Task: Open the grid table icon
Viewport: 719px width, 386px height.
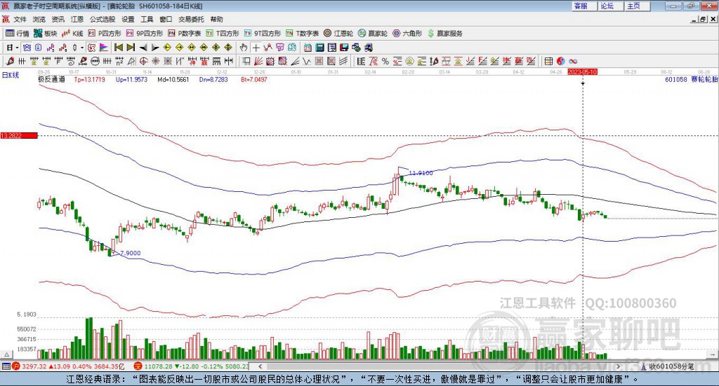Action: pyautogui.click(x=548, y=61)
